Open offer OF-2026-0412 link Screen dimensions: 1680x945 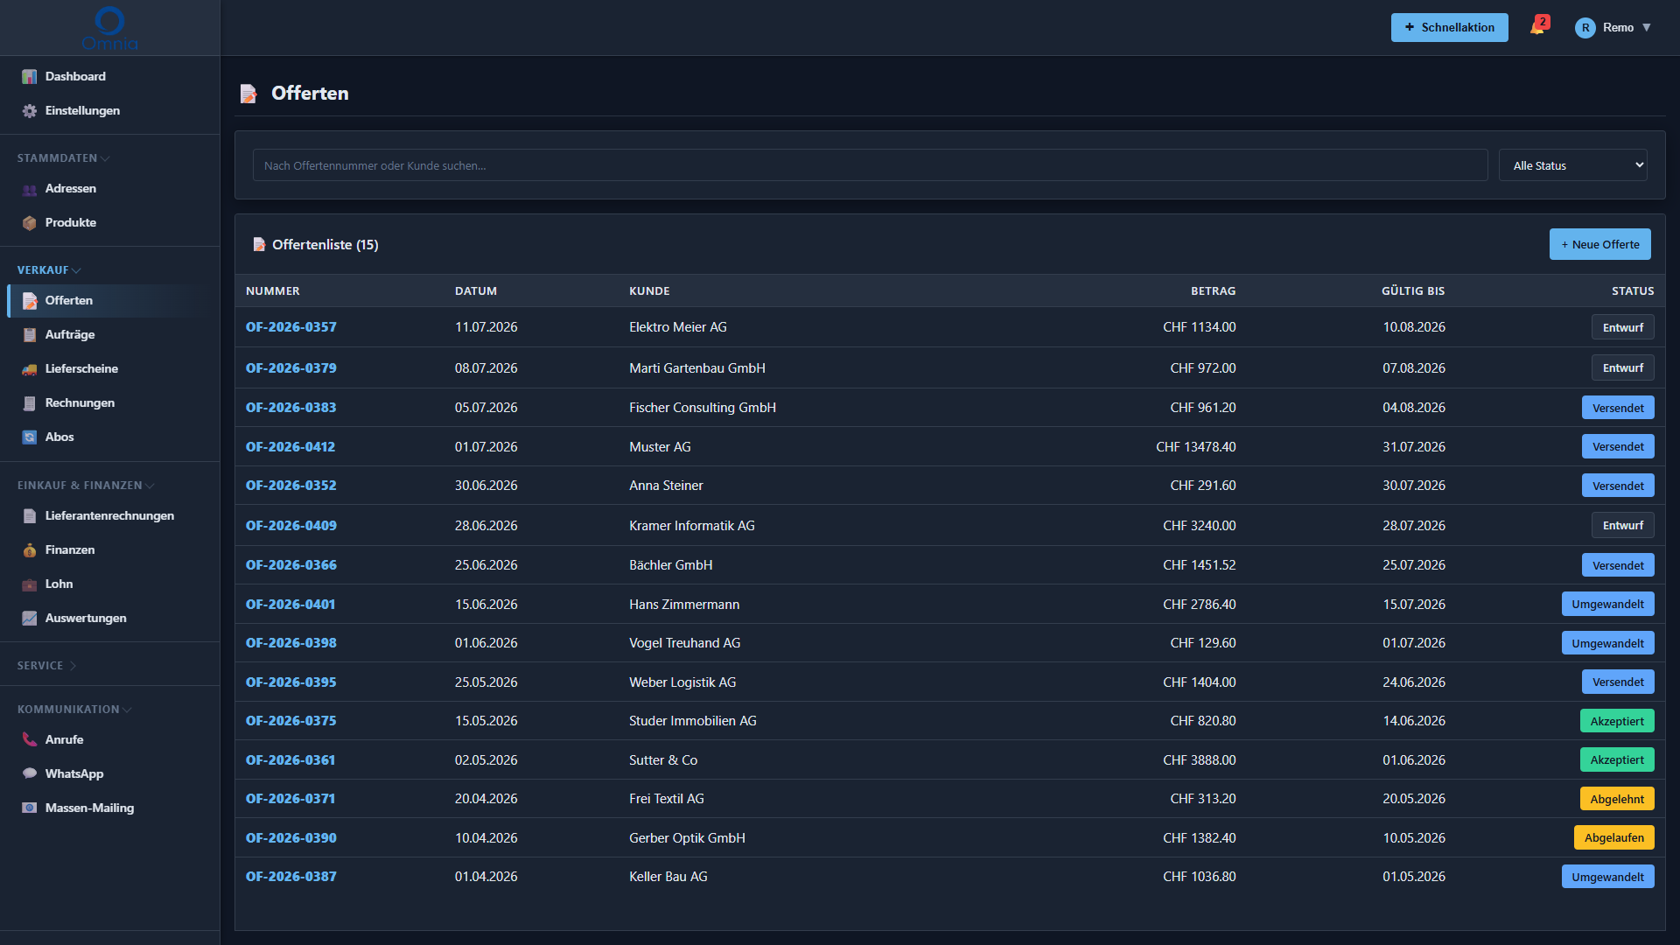(x=290, y=447)
